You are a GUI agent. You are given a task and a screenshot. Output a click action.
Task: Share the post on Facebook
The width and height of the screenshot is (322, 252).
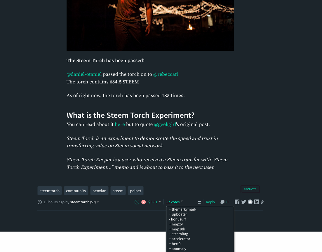coord(237,202)
